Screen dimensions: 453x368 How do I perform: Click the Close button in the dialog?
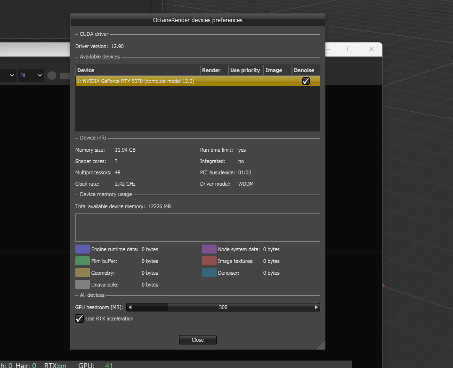pyautogui.click(x=198, y=340)
